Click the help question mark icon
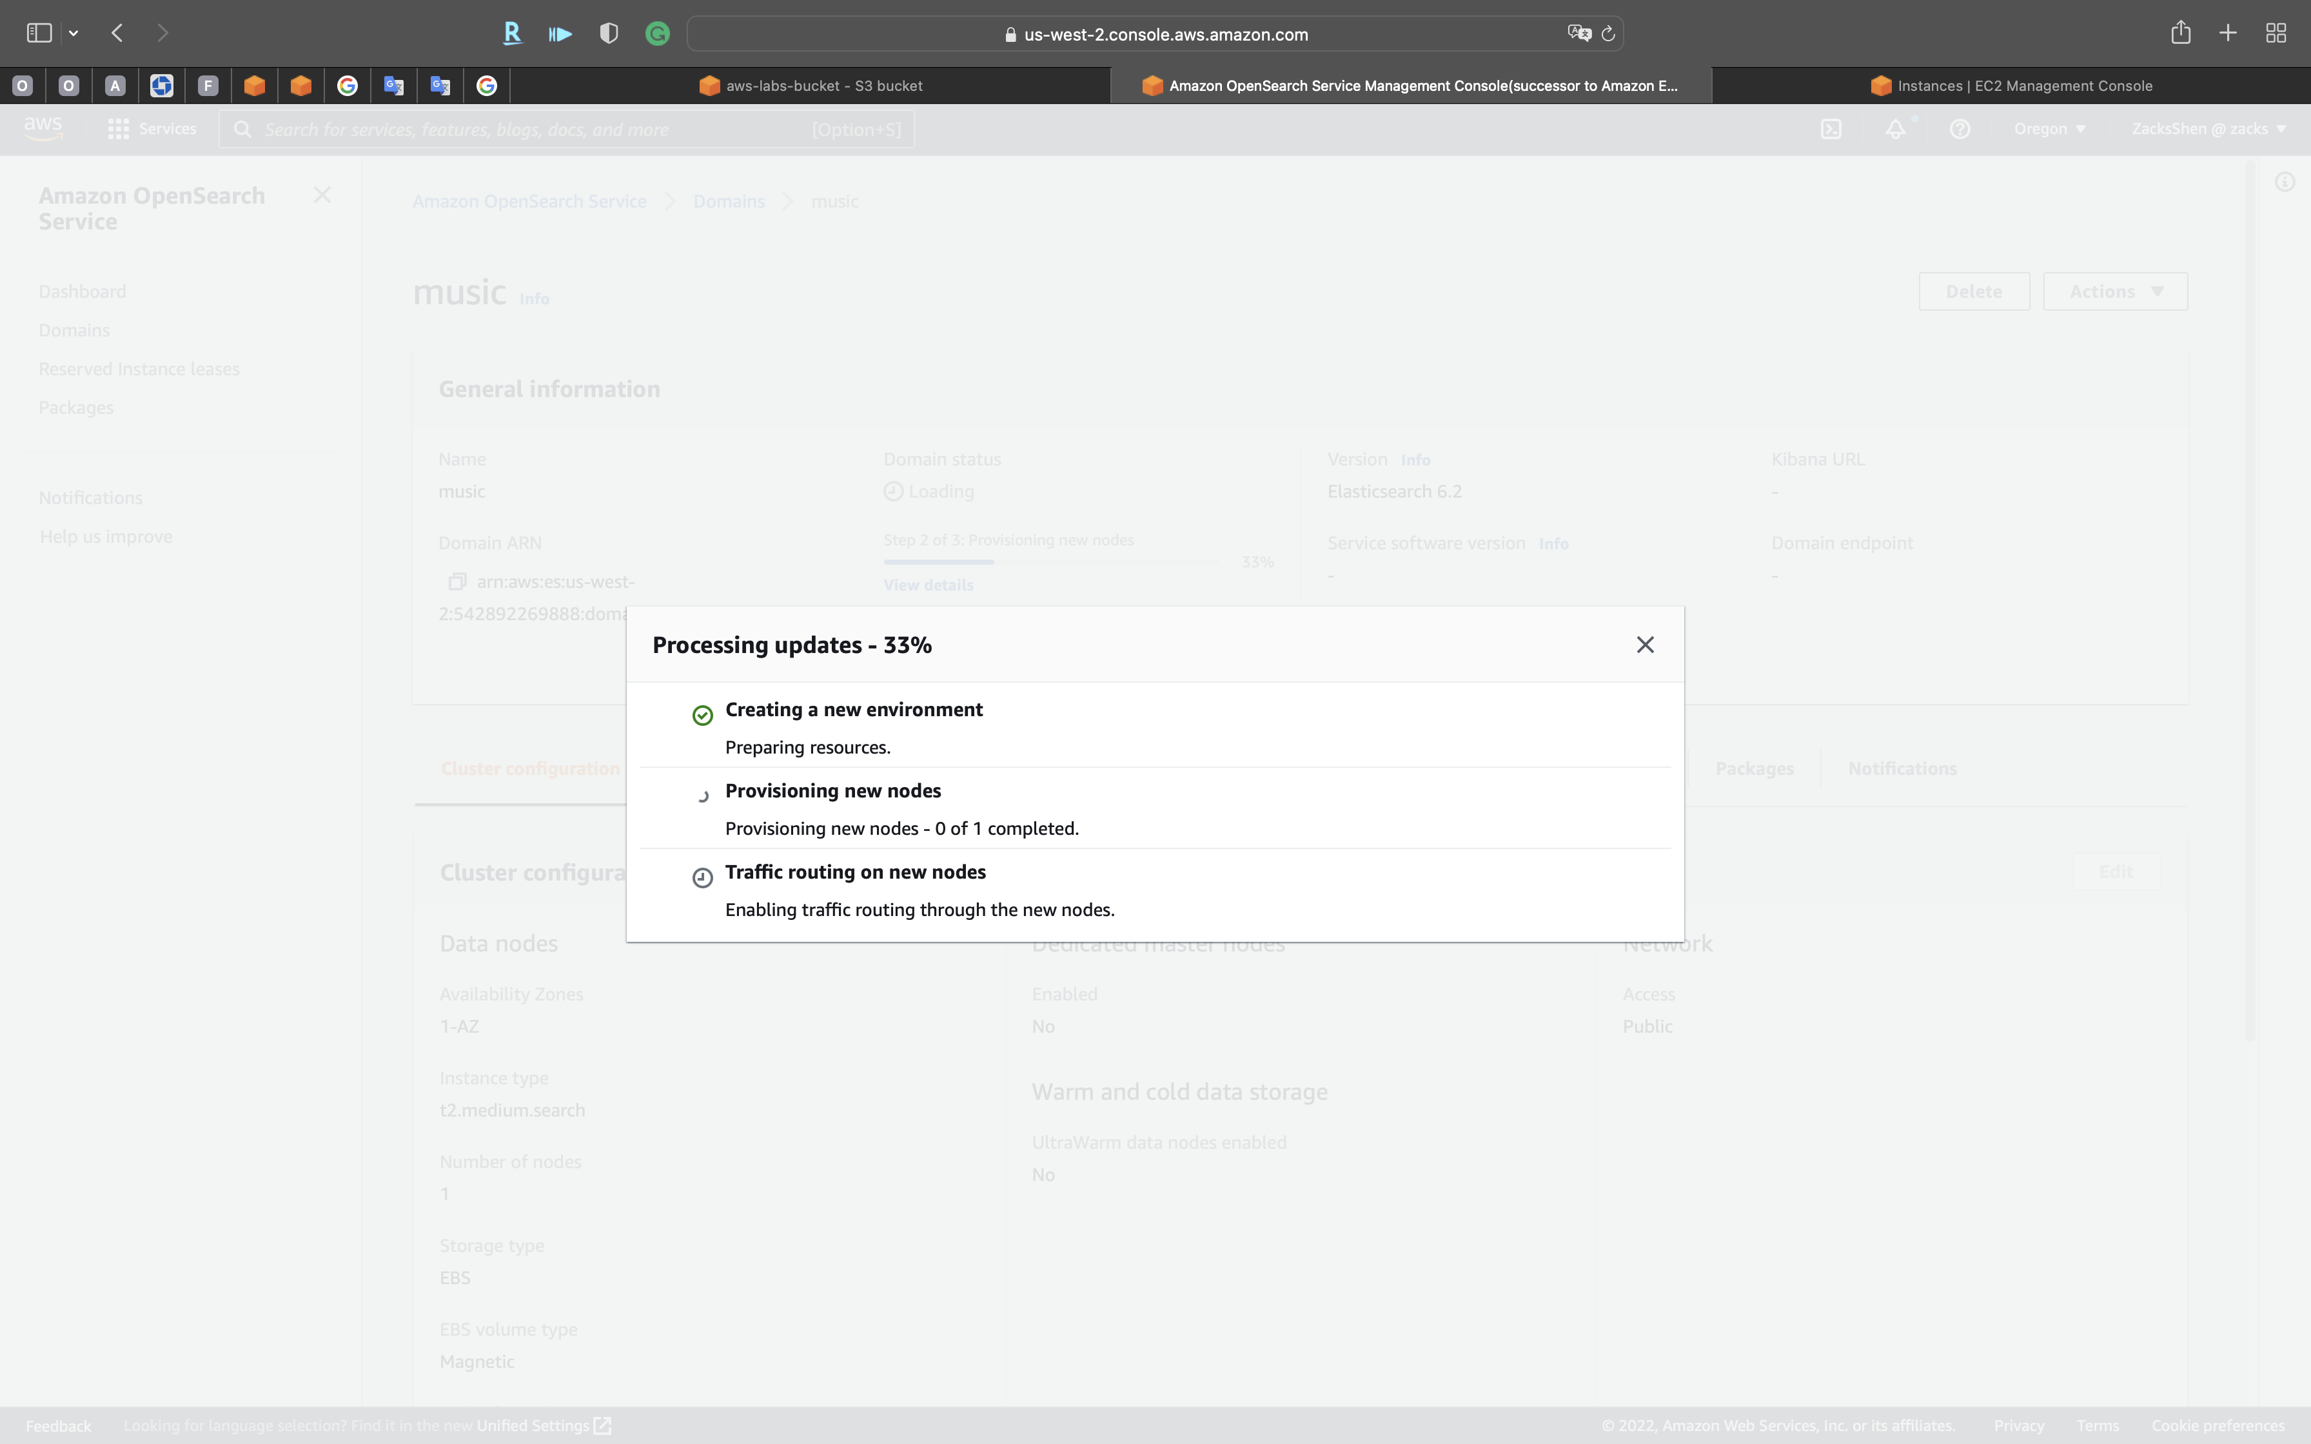The image size is (2311, 1444). [x=1960, y=129]
